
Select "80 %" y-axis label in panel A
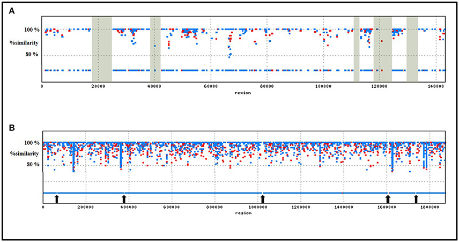point(32,54)
